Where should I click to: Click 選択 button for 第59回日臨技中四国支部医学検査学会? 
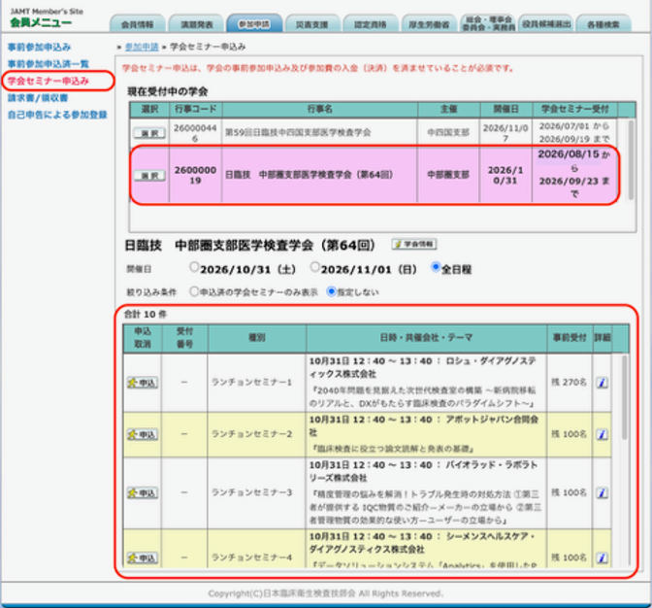149,133
